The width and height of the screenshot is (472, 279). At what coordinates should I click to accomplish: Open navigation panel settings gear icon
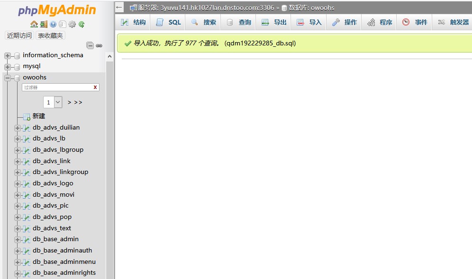pos(72,24)
